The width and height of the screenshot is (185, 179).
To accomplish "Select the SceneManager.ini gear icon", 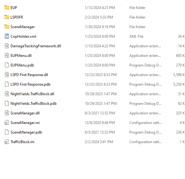I will (x=6, y=122).
